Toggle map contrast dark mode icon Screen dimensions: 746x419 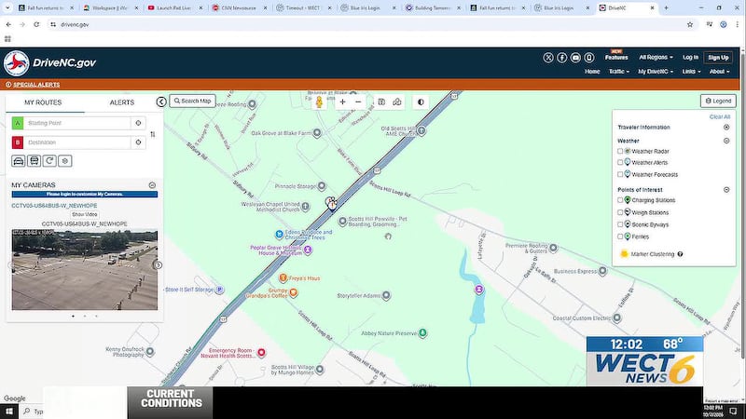point(421,101)
